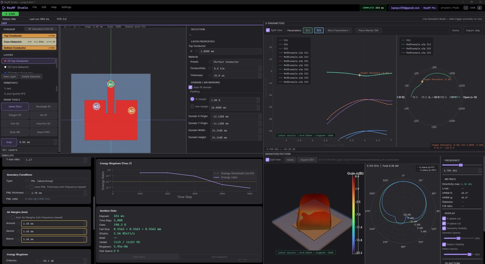Click help icon beside Energy Ringdown Criterion

[x=37, y=260]
